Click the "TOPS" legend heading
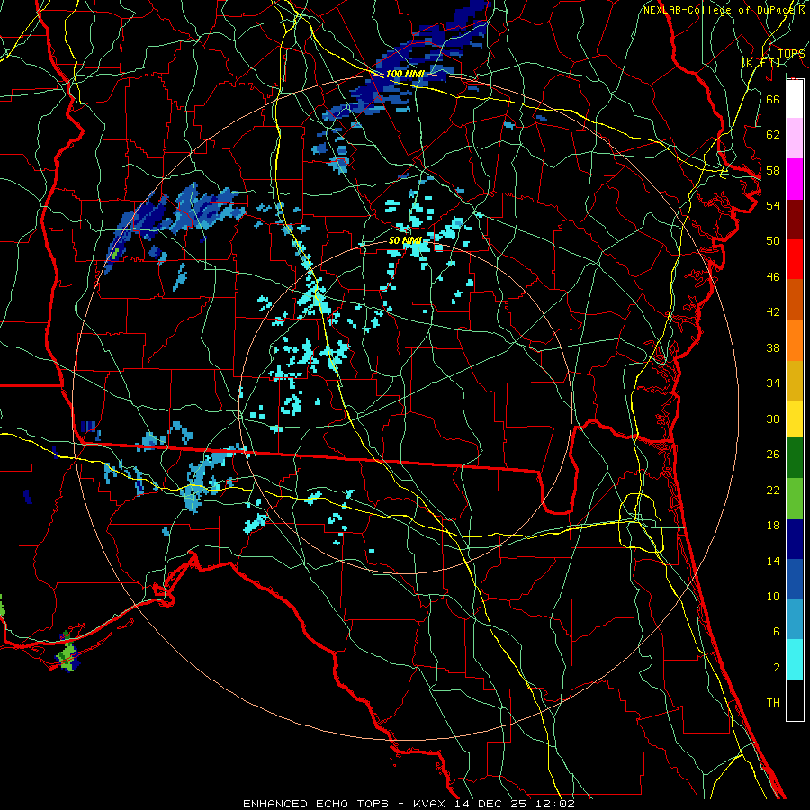 click(x=791, y=53)
